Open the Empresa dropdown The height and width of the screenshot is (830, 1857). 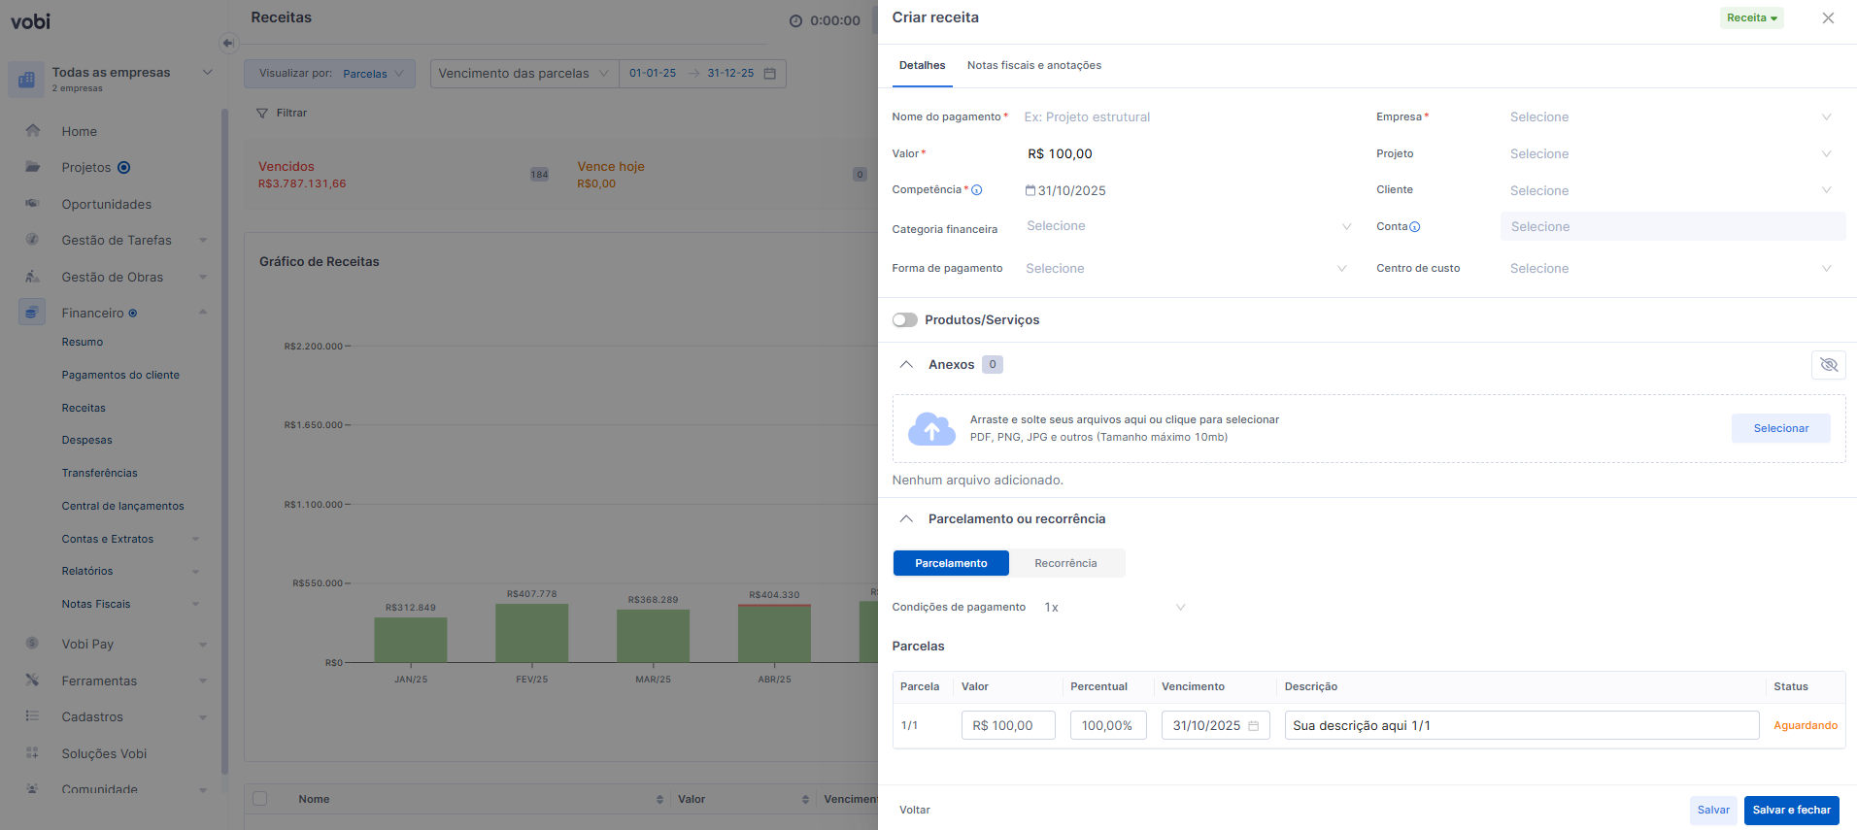point(1669,117)
